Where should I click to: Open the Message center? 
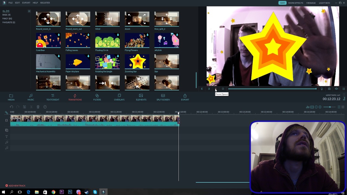click(311, 3)
